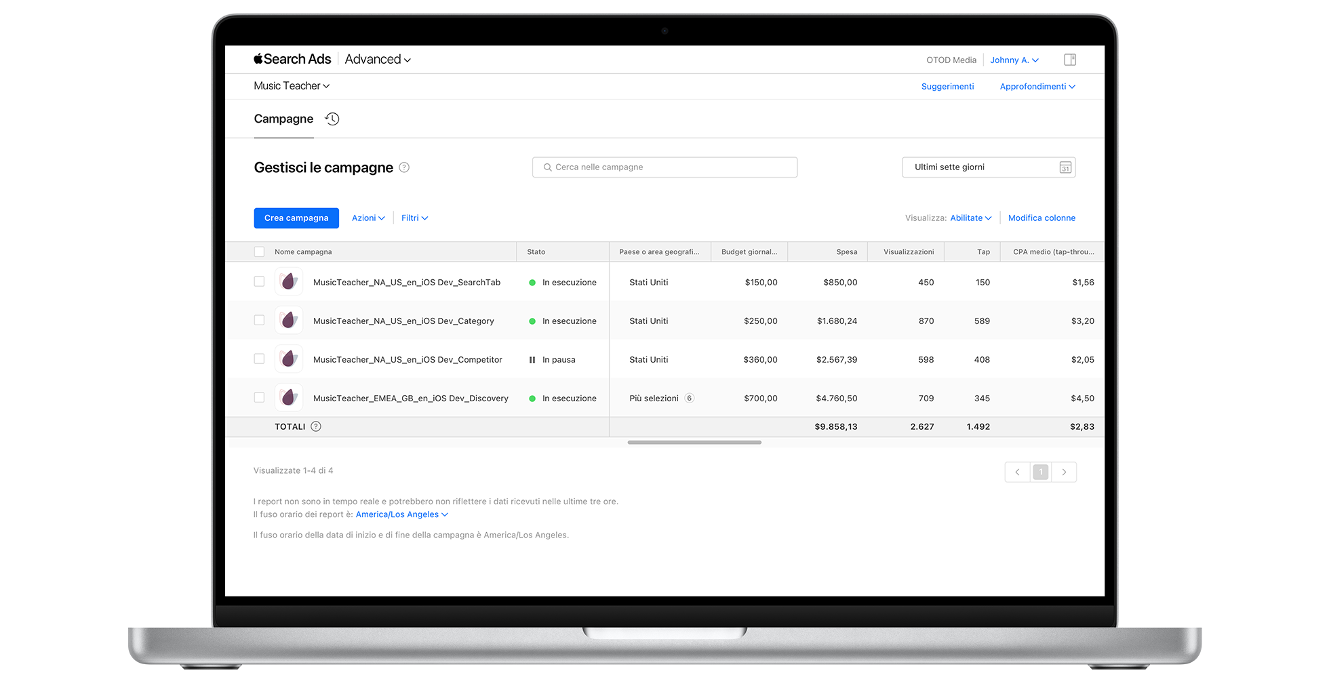Image resolution: width=1329 pixels, height=694 pixels.
Task: Open MusicTeacher_NA_US_en_iOS Dev_Competitor campaign
Action: click(x=408, y=359)
